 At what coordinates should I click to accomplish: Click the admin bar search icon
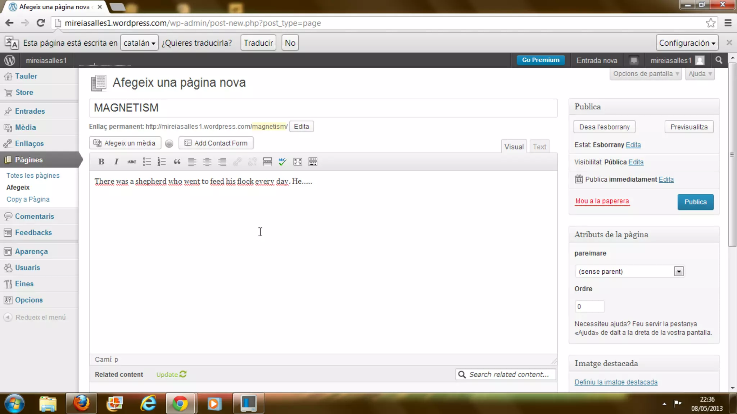pos(719,60)
